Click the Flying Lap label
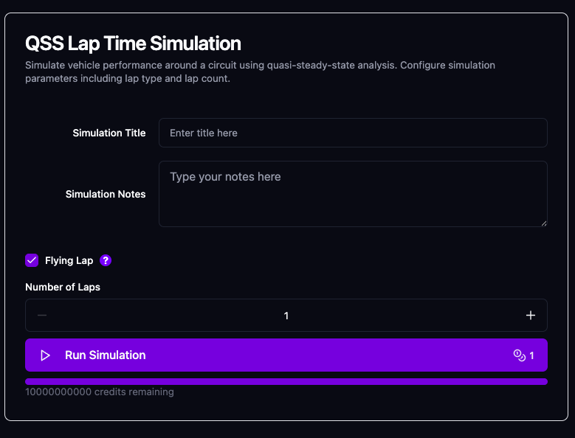The image size is (575, 438). 69,261
